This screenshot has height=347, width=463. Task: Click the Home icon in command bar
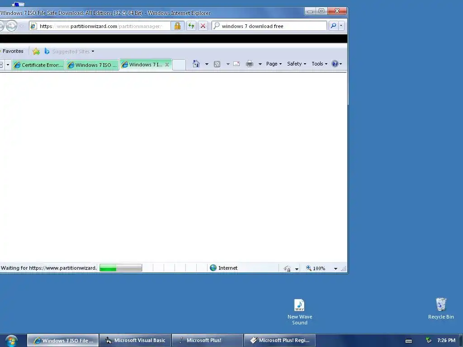point(196,64)
